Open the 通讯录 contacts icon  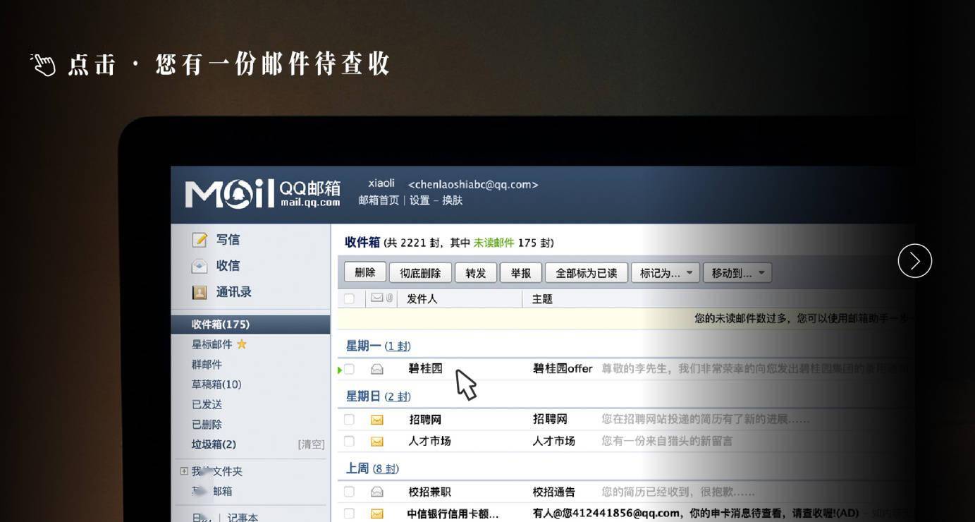click(x=200, y=292)
